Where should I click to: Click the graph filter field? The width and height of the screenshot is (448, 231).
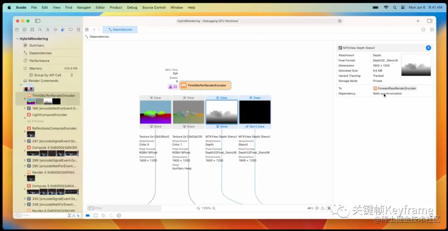pos(124,208)
